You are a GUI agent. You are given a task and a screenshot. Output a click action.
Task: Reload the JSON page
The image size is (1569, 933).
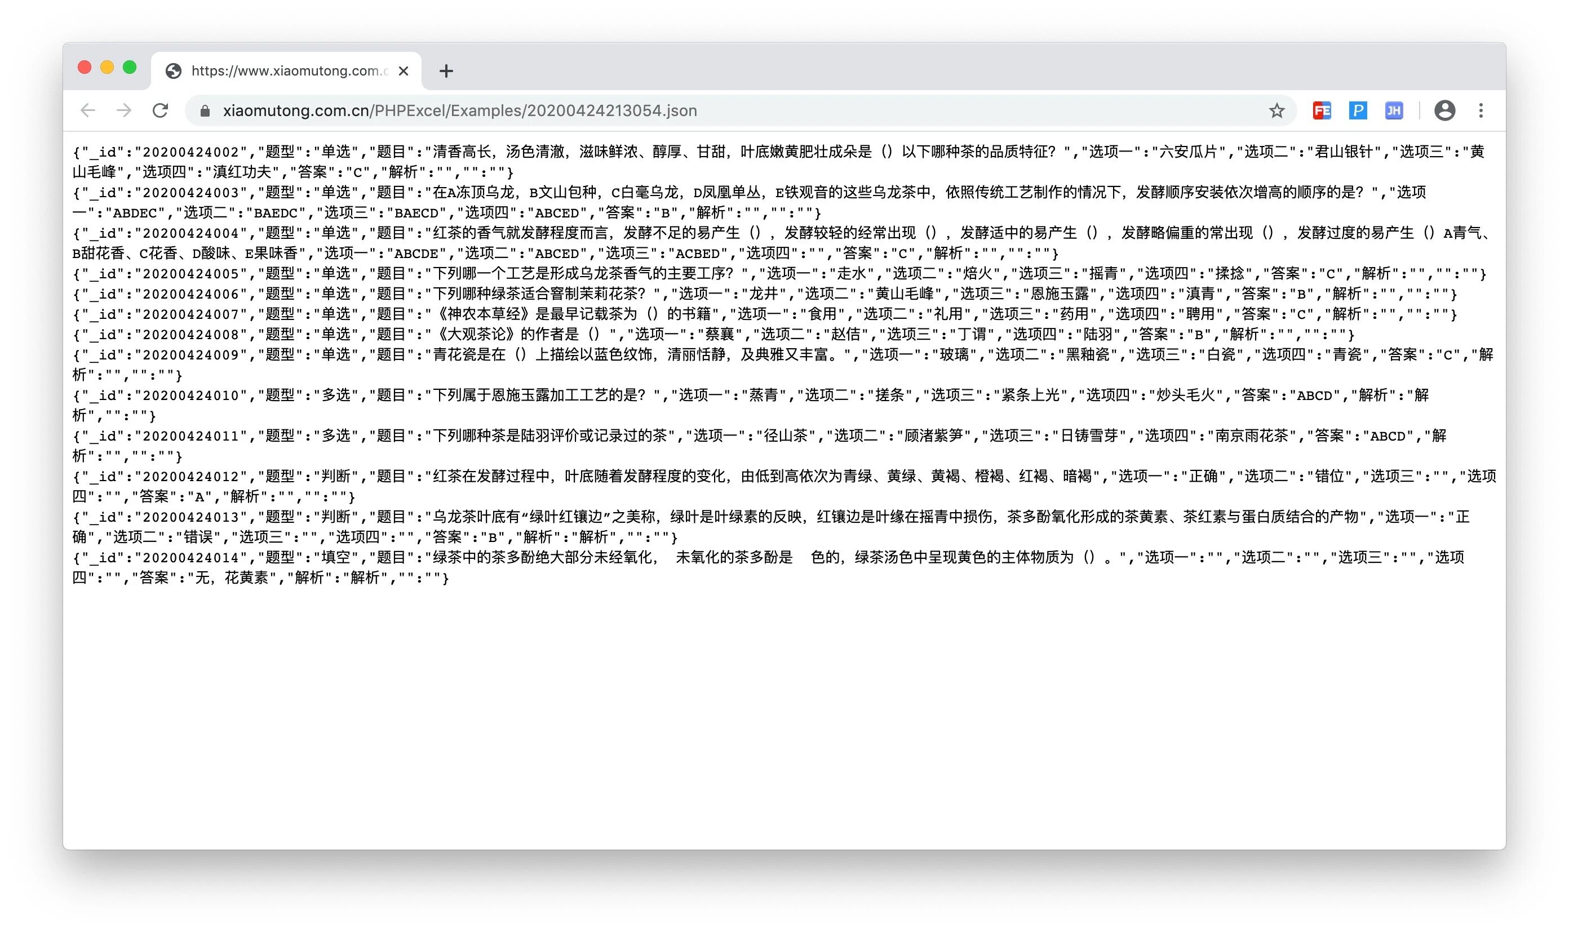point(161,110)
